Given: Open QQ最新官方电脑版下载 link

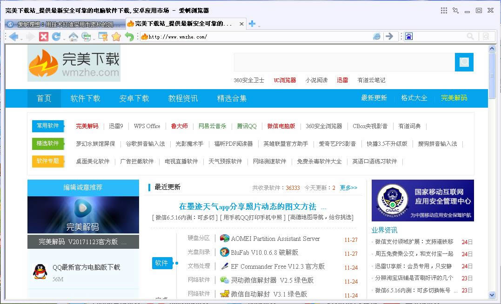Looking at the screenshot, I should pyautogui.click(x=86, y=267).
